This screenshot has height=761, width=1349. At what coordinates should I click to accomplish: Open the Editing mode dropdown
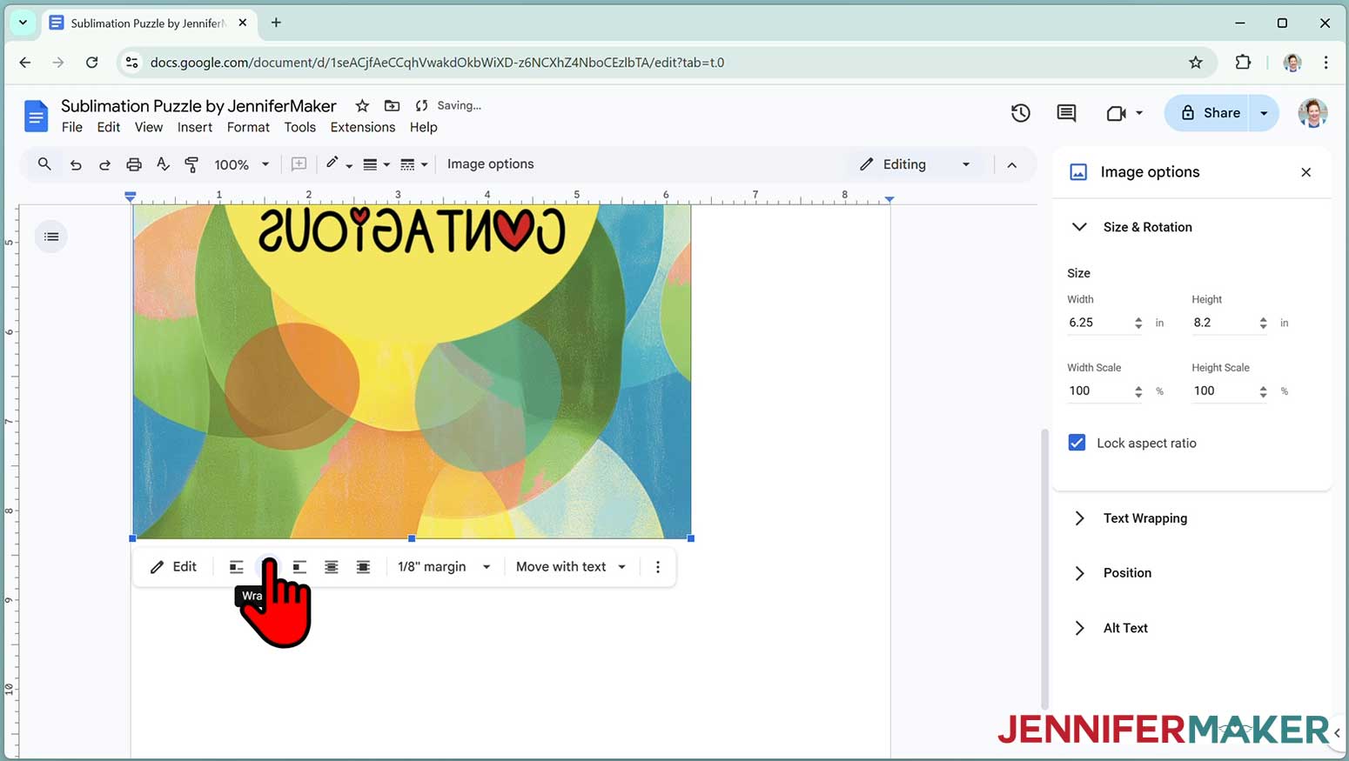click(914, 164)
